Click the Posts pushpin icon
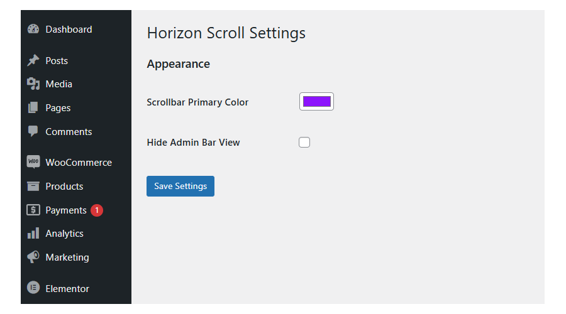Image resolution: width=566 pixels, height=314 pixels. [x=33, y=61]
